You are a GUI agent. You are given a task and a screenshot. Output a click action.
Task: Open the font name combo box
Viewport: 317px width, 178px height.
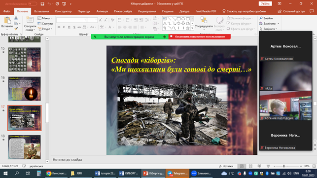point(71,20)
